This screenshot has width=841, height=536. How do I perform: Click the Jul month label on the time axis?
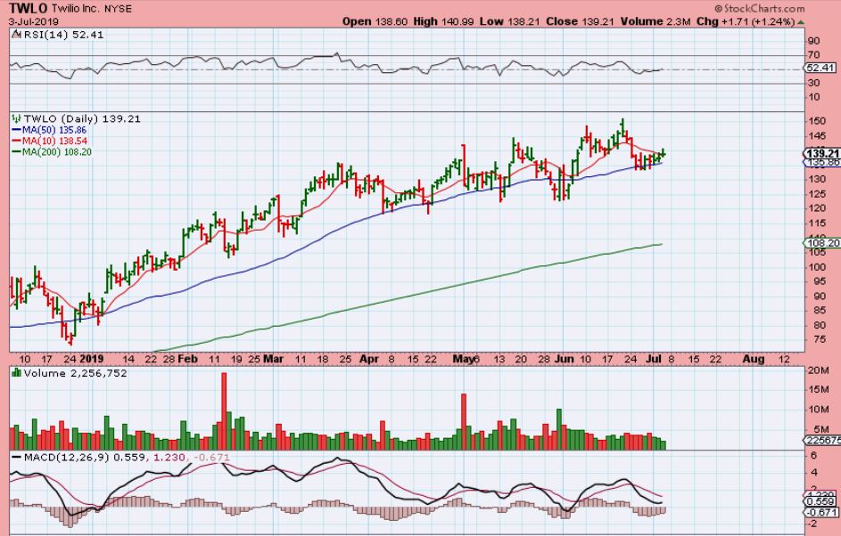(x=654, y=359)
